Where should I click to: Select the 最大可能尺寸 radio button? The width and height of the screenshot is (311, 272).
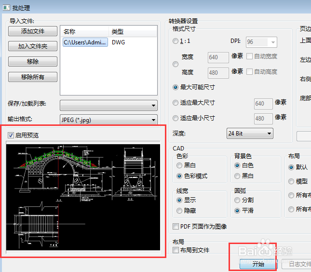click(176, 87)
